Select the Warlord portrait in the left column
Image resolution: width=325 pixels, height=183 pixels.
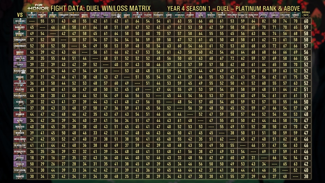coord(19,27)
